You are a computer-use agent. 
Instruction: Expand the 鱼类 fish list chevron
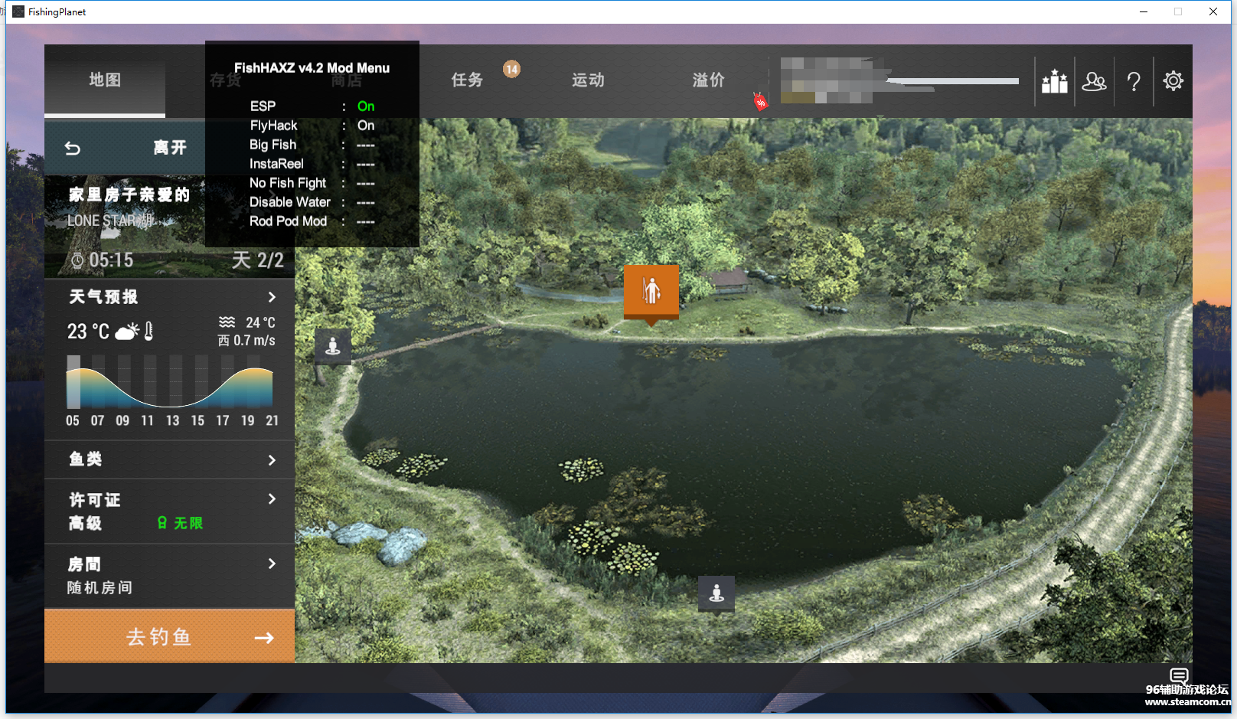pyautogui.click(x=272, y=460)
